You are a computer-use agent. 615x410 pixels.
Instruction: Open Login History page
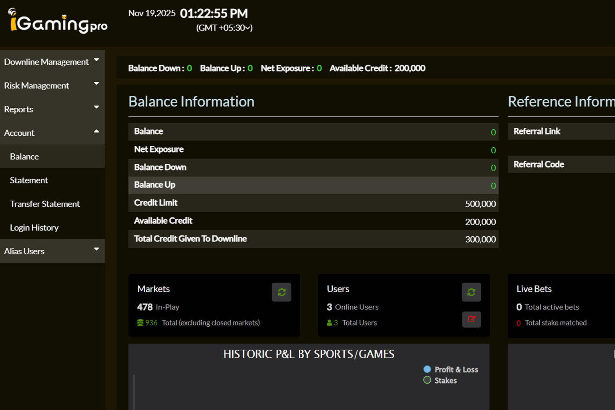(x=34, y=227)
